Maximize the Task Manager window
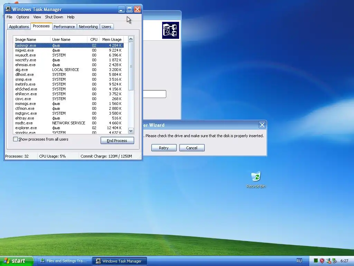This screenshot has width=354, height=266. pos(129,9)
